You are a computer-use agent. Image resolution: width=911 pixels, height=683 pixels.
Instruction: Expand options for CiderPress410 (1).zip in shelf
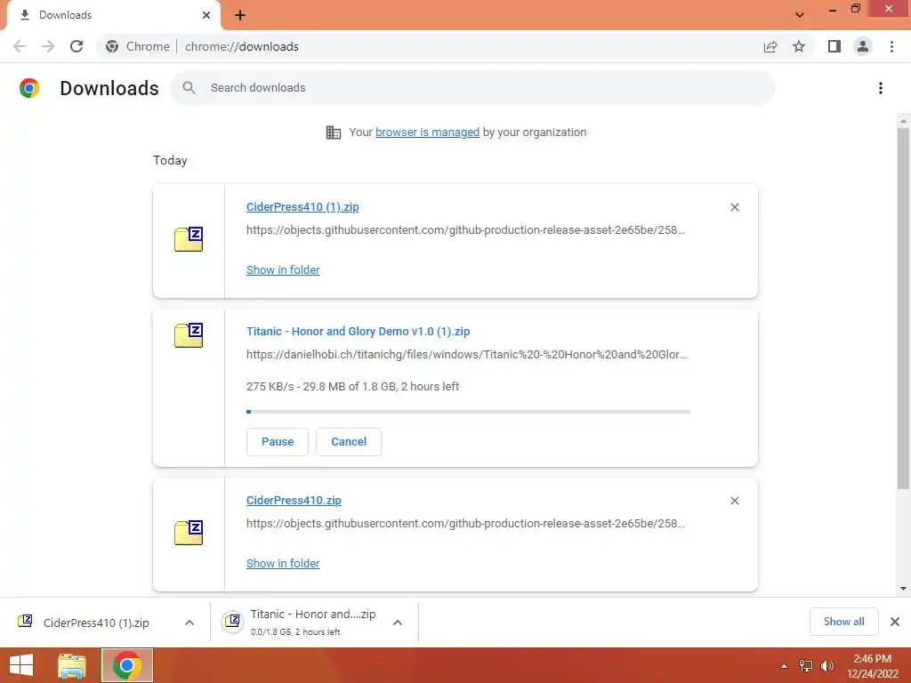coord(189,623)
